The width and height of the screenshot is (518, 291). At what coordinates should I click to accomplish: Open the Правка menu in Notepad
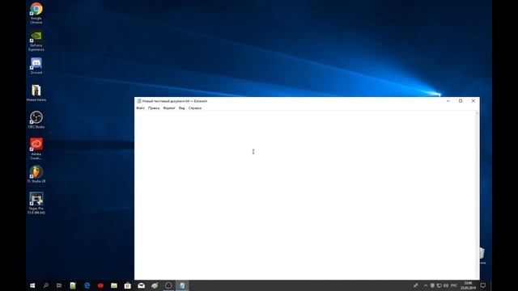[154, 108]
